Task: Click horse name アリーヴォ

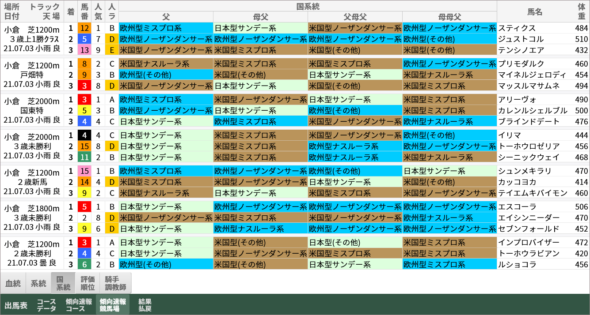Action: pyautogui.click(x=517, y=99)
